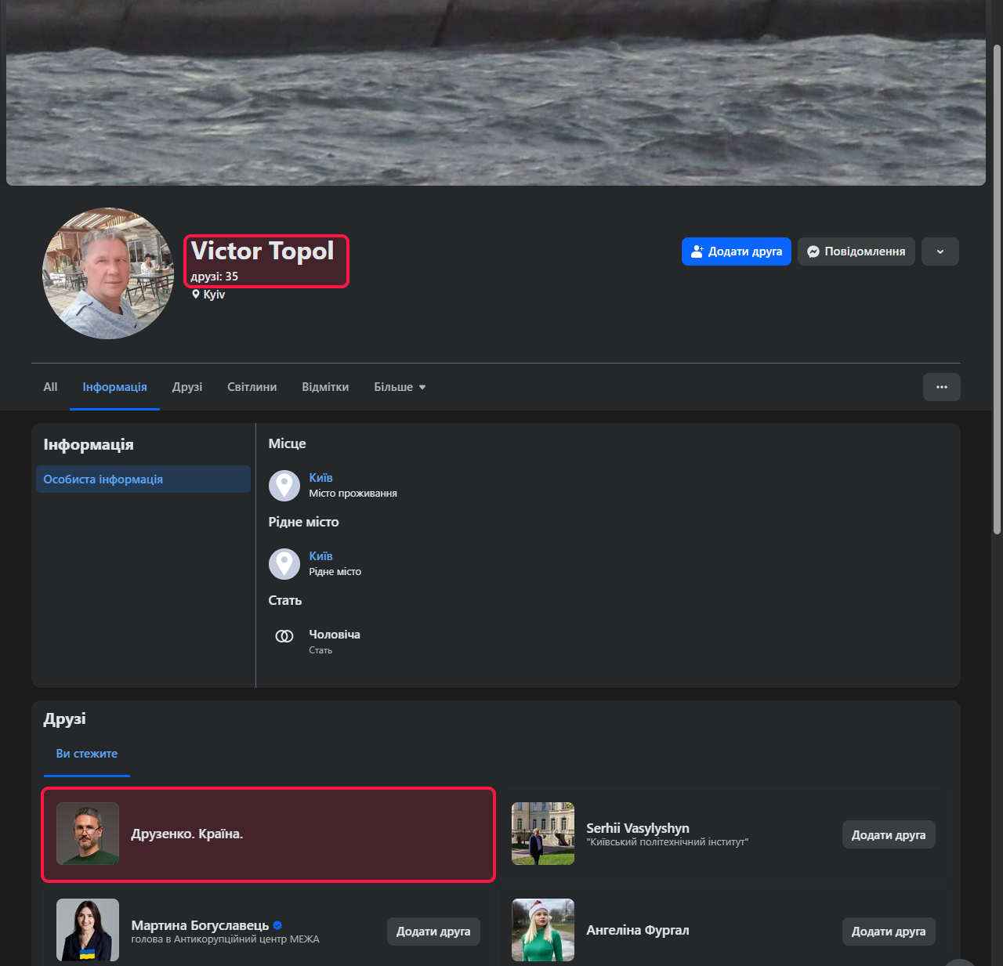Click verified badge next to Мартина Богуславець
The width and height of the screenshot is (1003, 966).
pyautogui.click(x=277, y=925)
